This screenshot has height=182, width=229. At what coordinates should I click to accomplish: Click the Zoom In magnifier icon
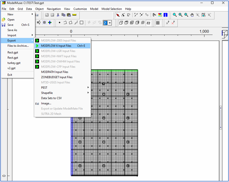coord(180,15)
